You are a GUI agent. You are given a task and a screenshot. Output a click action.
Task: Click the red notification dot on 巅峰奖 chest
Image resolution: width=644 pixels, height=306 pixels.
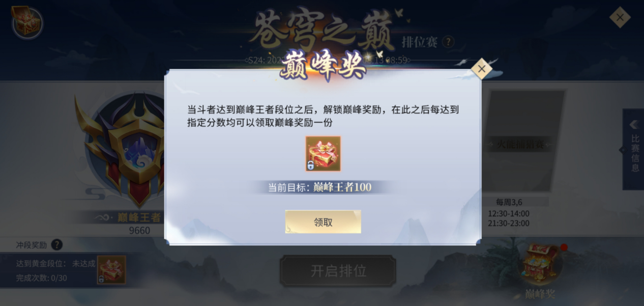point(564,247)
